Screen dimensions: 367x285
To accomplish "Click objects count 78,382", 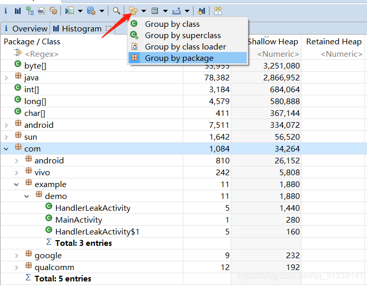I will (217, 78).
